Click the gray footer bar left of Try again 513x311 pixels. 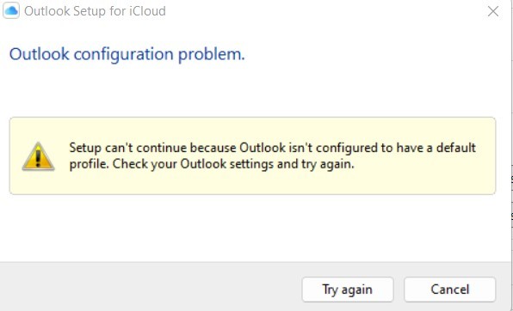pos(151,287)
